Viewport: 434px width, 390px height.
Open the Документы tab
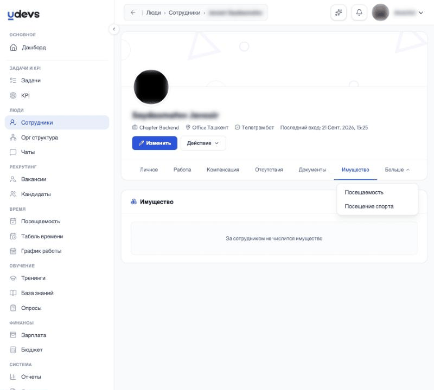coord(312,170)
